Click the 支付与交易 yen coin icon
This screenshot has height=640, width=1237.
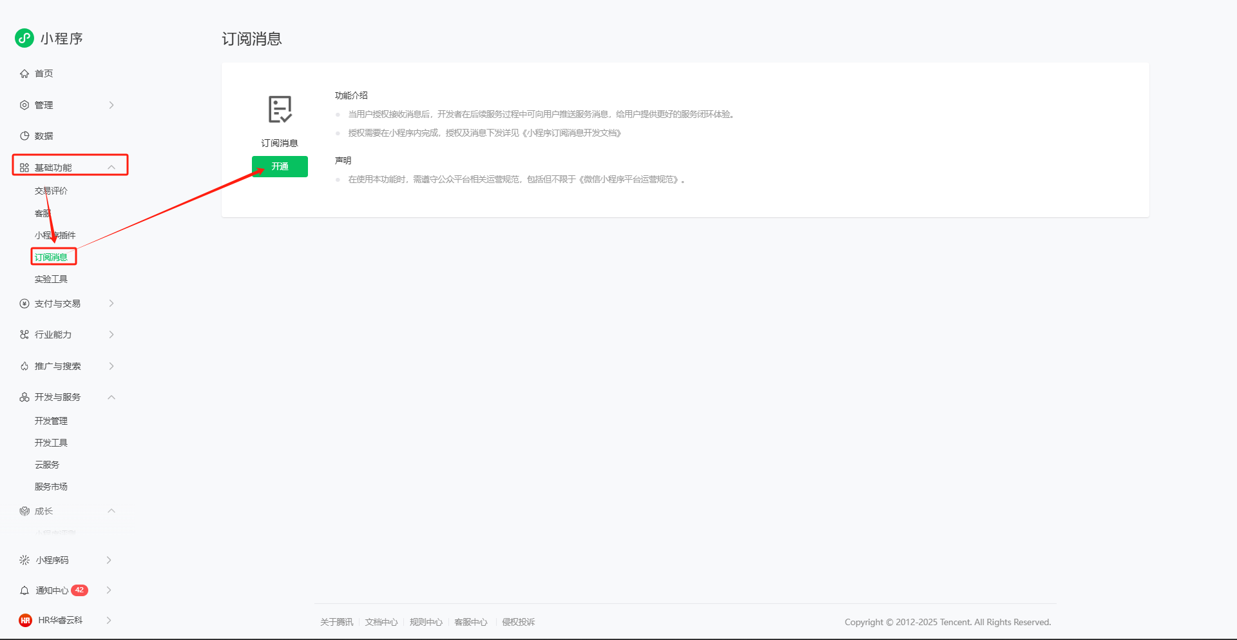click(24, 304)
